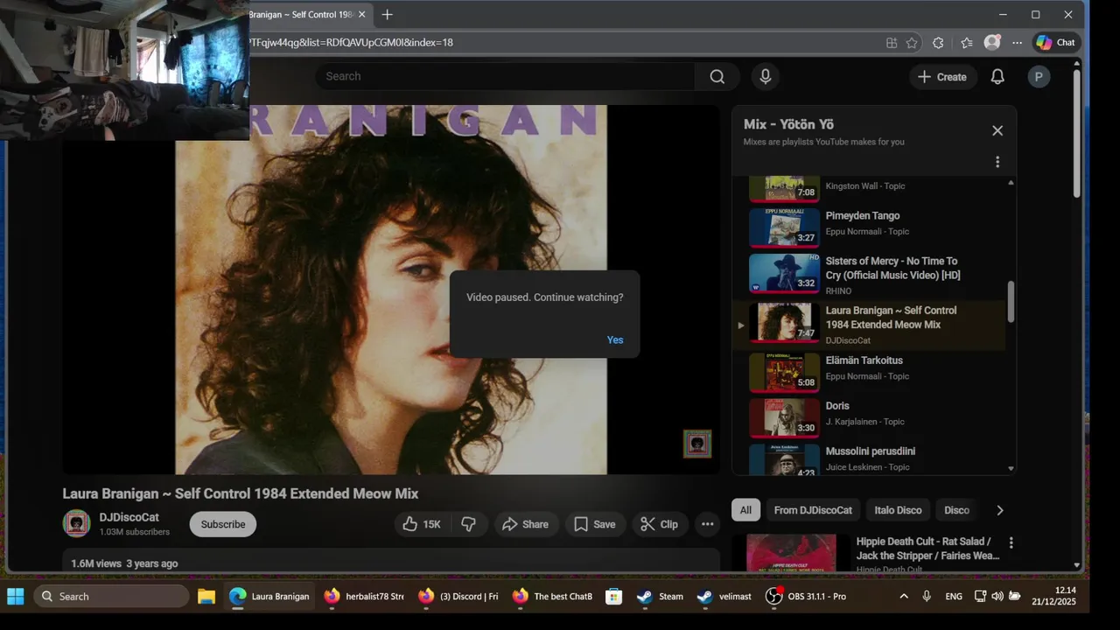The width and height of the screenshot is (1120, 630).
Task: Switch to OBS 31.1.1 in taskbar
Action: pos(807,597)
